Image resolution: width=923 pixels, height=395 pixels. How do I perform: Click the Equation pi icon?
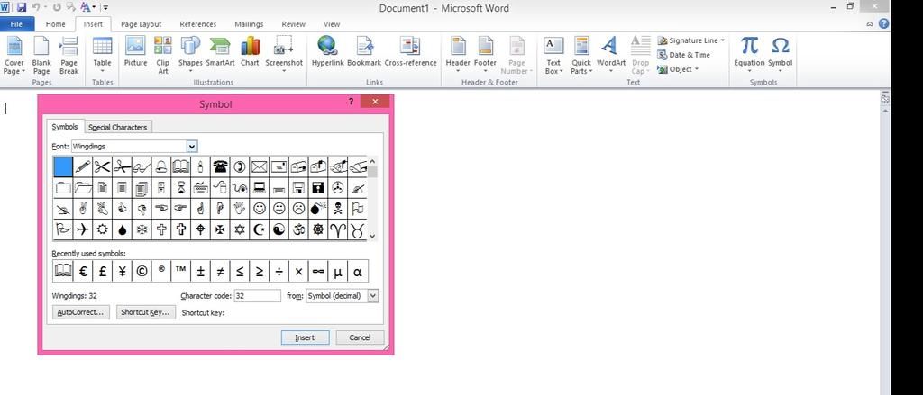point(749,45)
